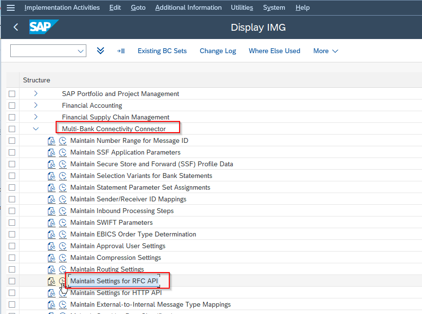Collapse the Multi-Bank Connectivity Connector node

click(36, 129)
